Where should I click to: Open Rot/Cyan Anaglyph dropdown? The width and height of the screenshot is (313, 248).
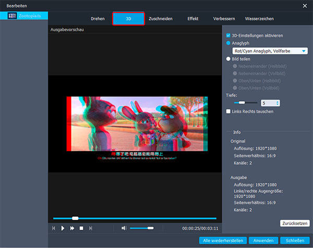(x=270, y=51)
